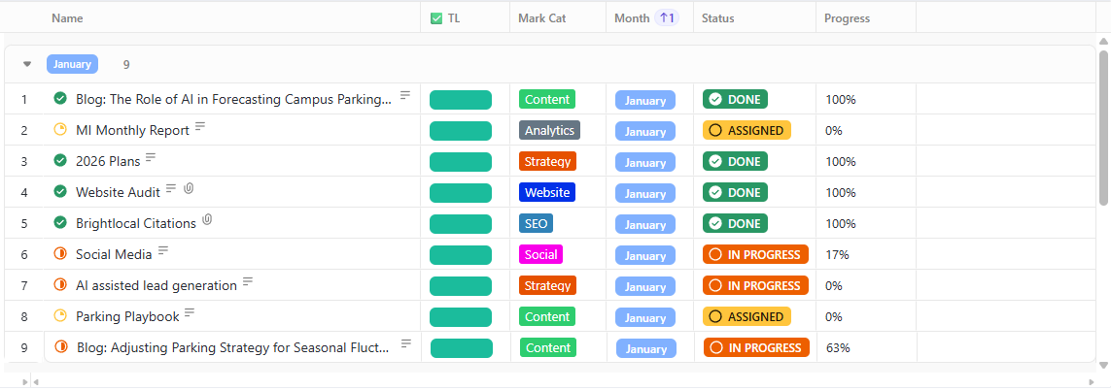1111x390 pixels.
Task: Click the Status column header
Action: click(x=718, y=17)
